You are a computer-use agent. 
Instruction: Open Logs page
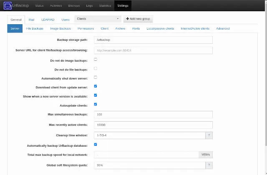[89, 5]
